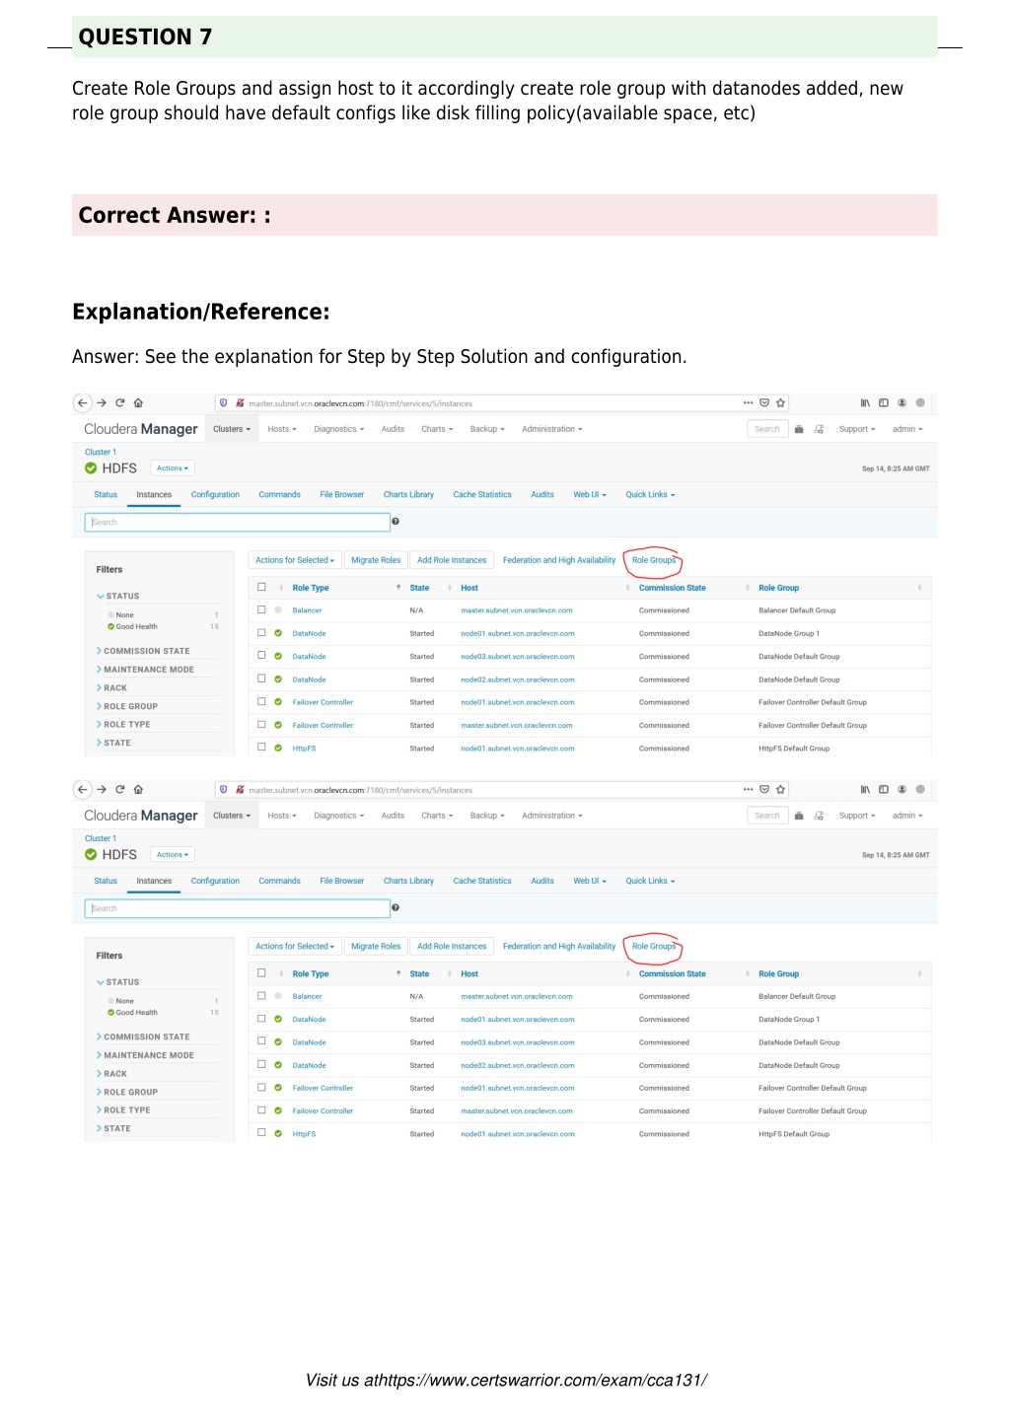Open Federation and High Availability in the lower screenshot
1010x1428 pixels.
pyautogui.click(x=559, y=946)
